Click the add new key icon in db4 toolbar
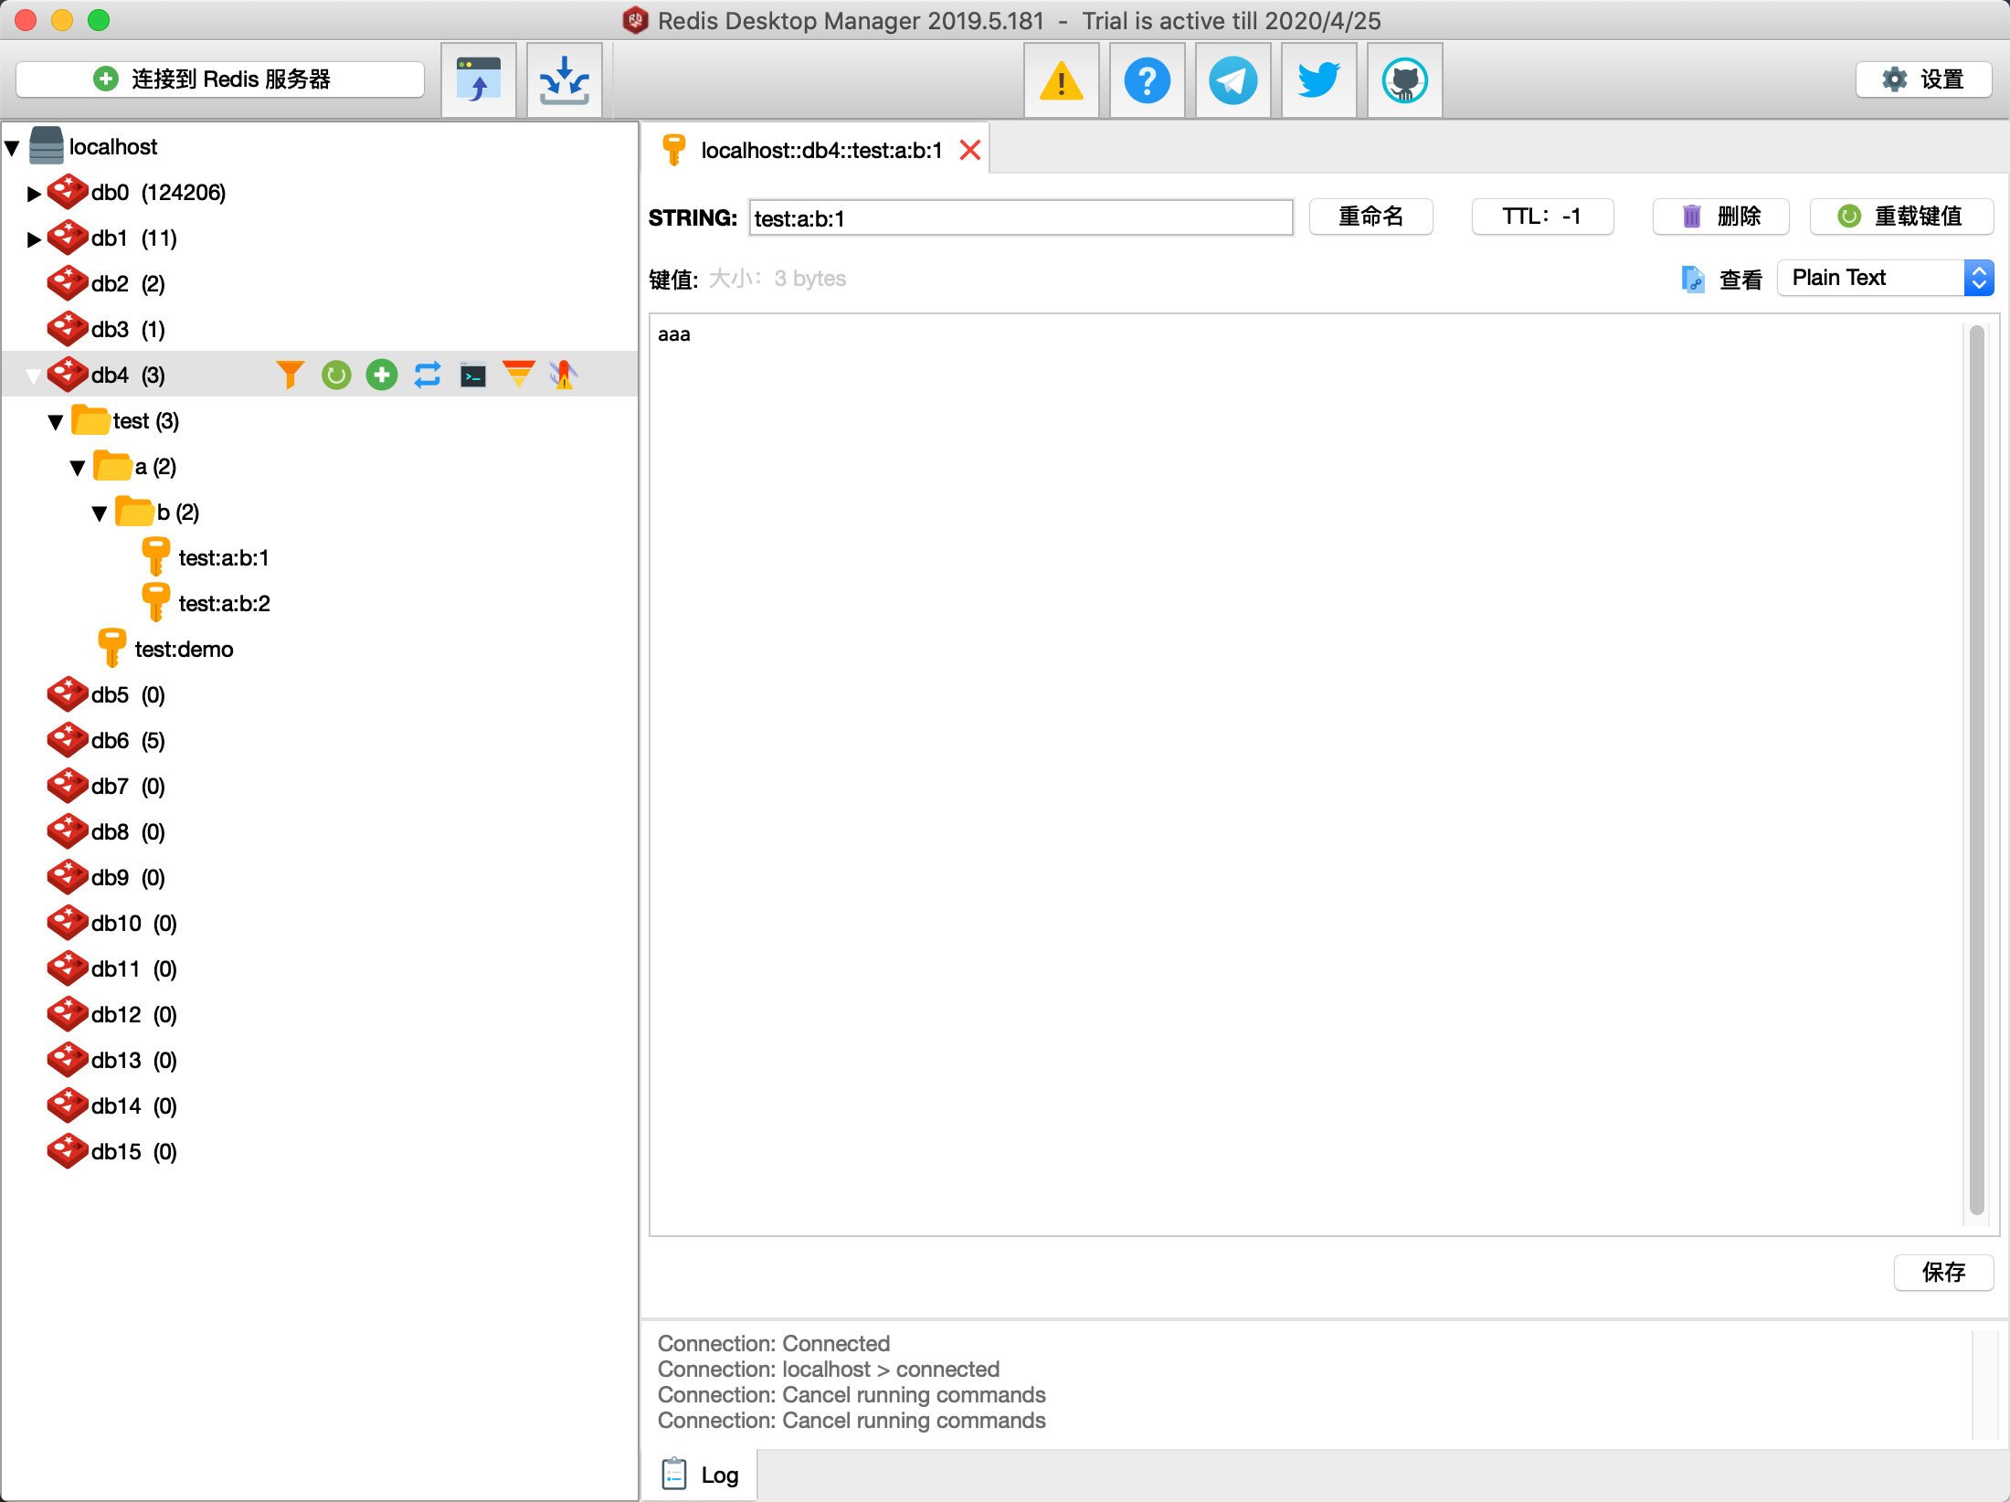Viewport: 2010px width, 1502px height. pos(382,374)
